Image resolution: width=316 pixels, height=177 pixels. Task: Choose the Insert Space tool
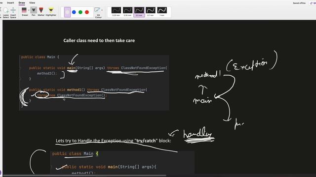pyautogui.click(x=13, y=13)
